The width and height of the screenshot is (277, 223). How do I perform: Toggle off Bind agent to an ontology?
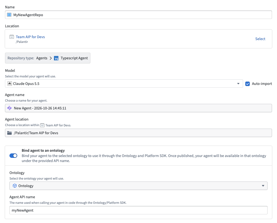tap(13, 156)
